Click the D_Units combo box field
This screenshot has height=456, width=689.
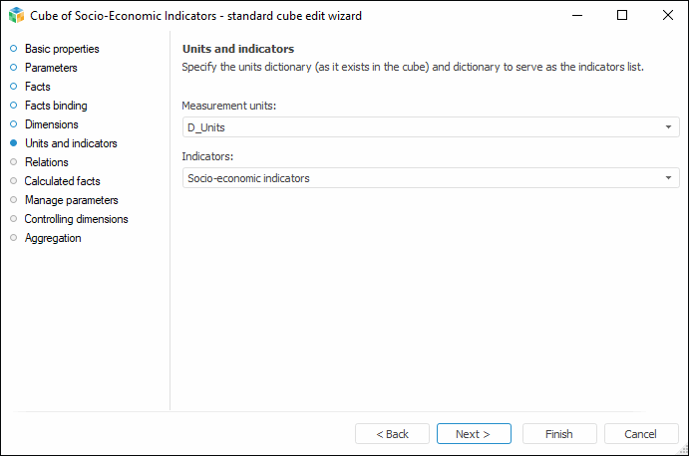coord(419,127)
